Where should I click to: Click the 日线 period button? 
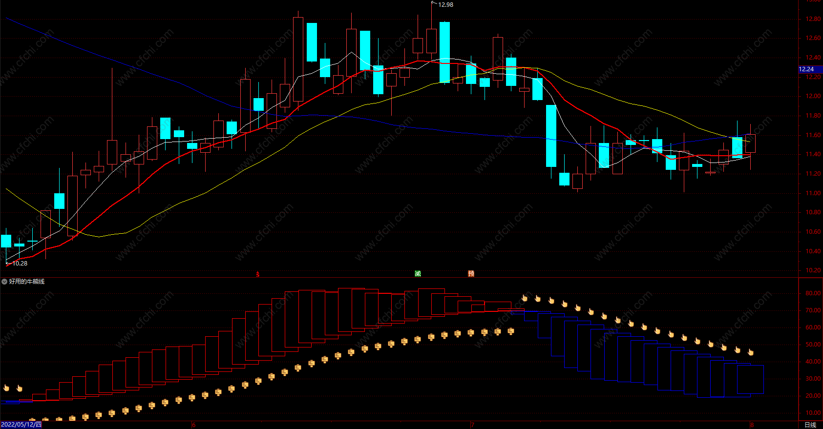810,425
